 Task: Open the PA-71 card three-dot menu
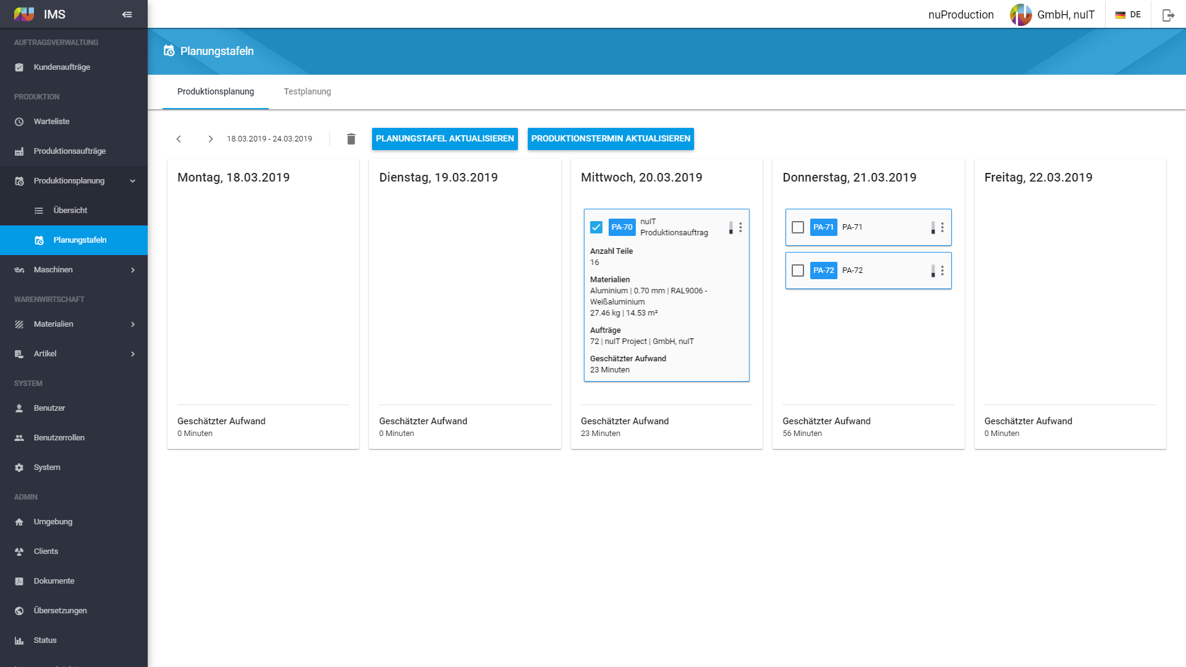coord(942,227)
